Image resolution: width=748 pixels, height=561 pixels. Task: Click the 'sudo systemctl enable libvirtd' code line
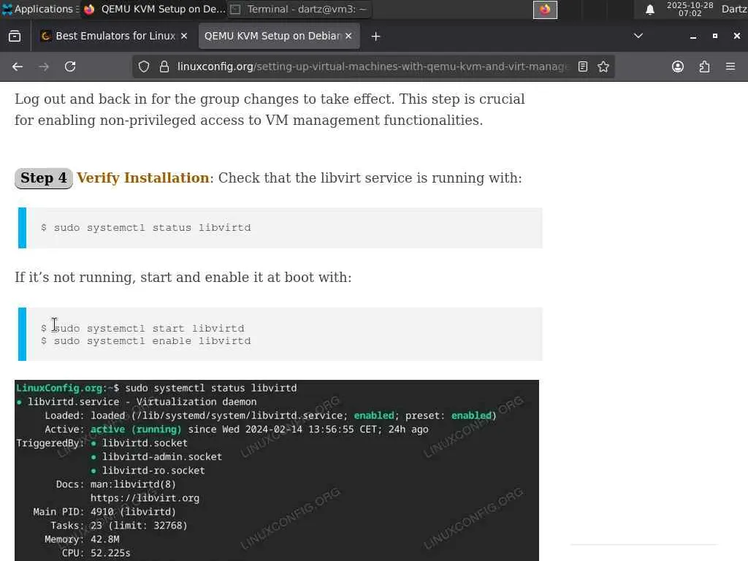(x=152, y=341)
